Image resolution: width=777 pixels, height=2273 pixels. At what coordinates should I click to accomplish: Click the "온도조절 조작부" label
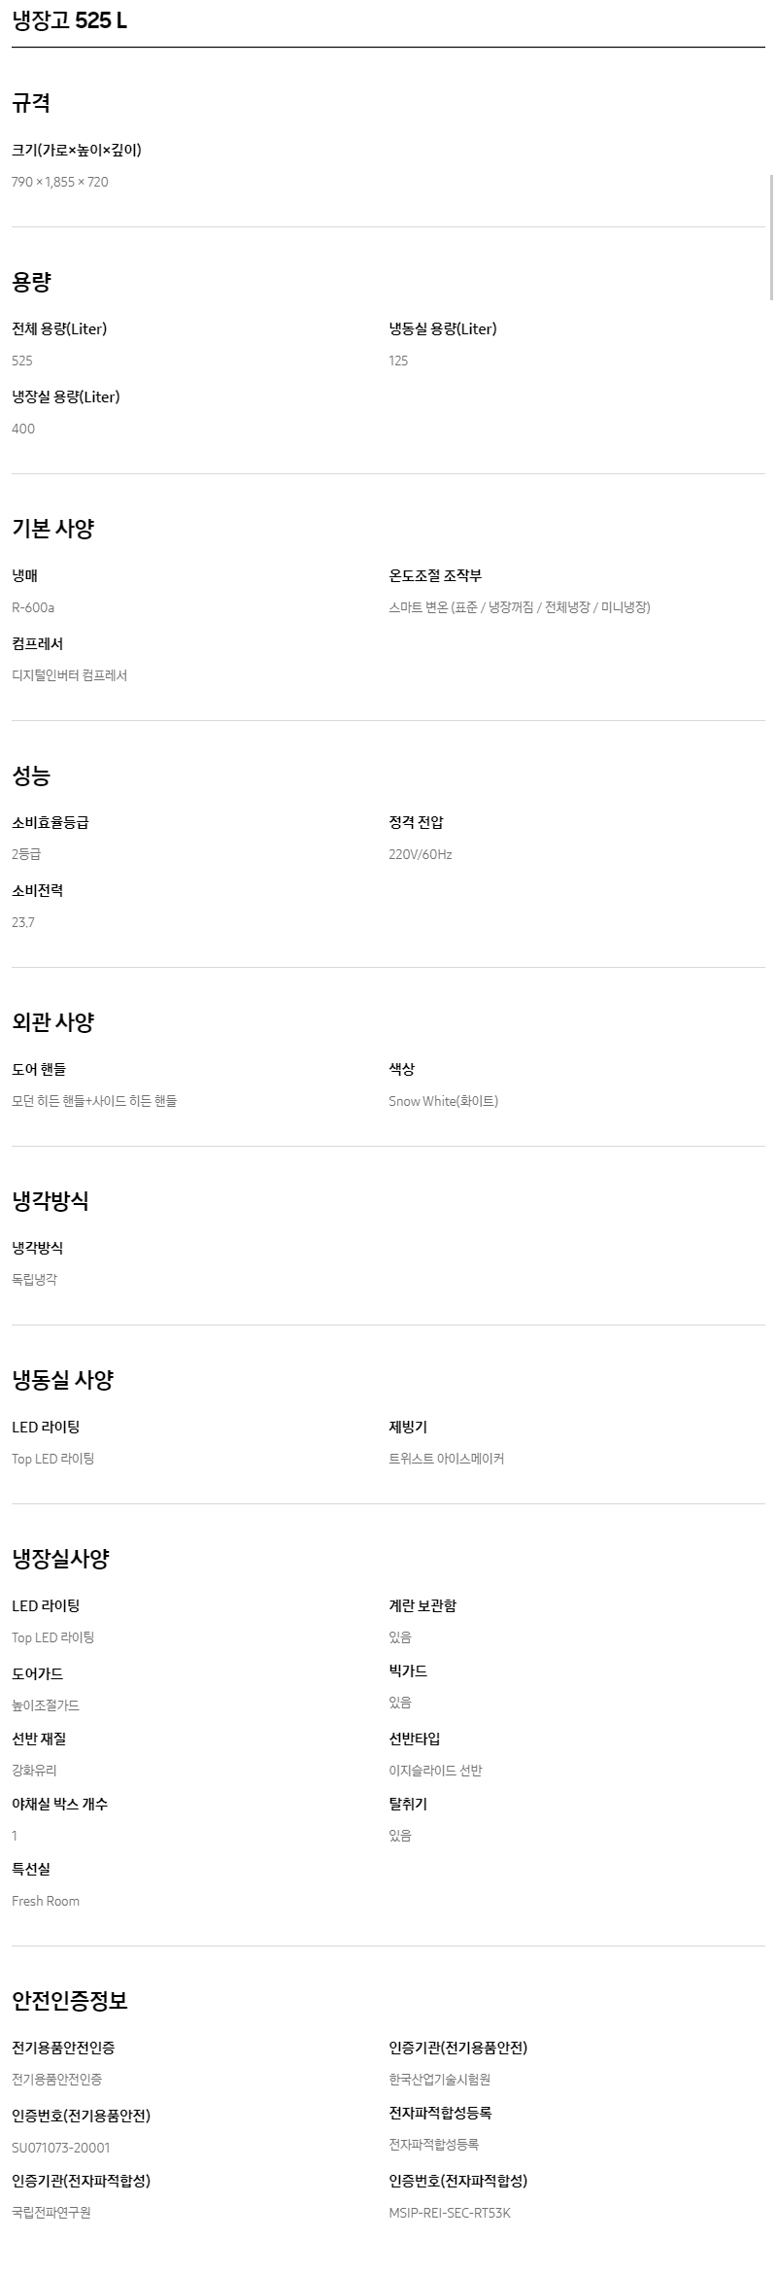(x=435, y=575)
